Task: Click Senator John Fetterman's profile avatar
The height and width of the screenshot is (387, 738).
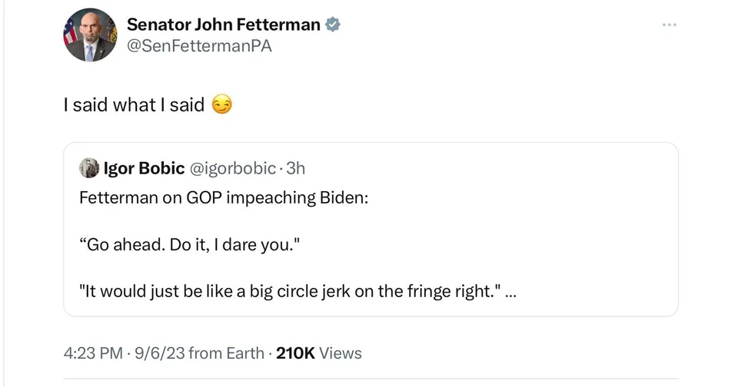Action: (x=90, y=35)
